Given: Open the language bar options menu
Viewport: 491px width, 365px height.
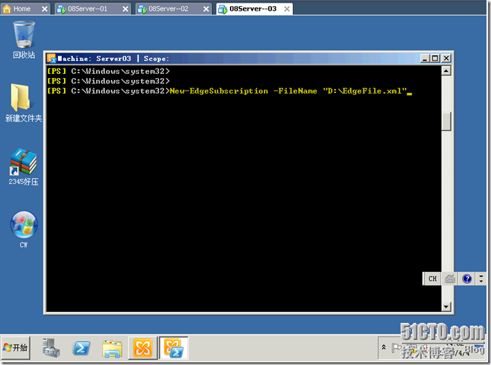Looking at the screenshot, I should 481,278.
